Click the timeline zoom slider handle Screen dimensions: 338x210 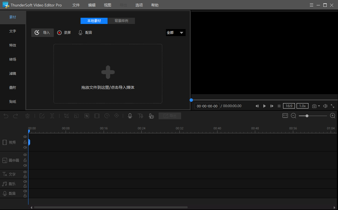click(x=307, y=116)
